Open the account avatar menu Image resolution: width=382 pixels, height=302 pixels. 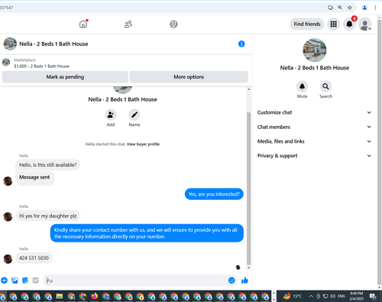coord(364,24)
